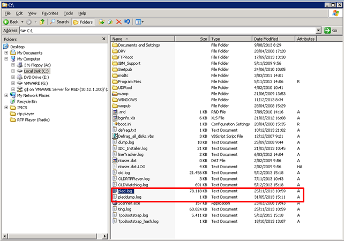The width and height of the screenshot is (344, 241).
Task: Select the boot.ini file icon
Action: [115, 124]
